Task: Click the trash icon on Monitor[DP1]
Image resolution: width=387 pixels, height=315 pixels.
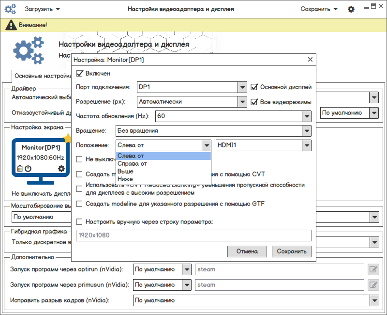Action: tap(20, 169)
